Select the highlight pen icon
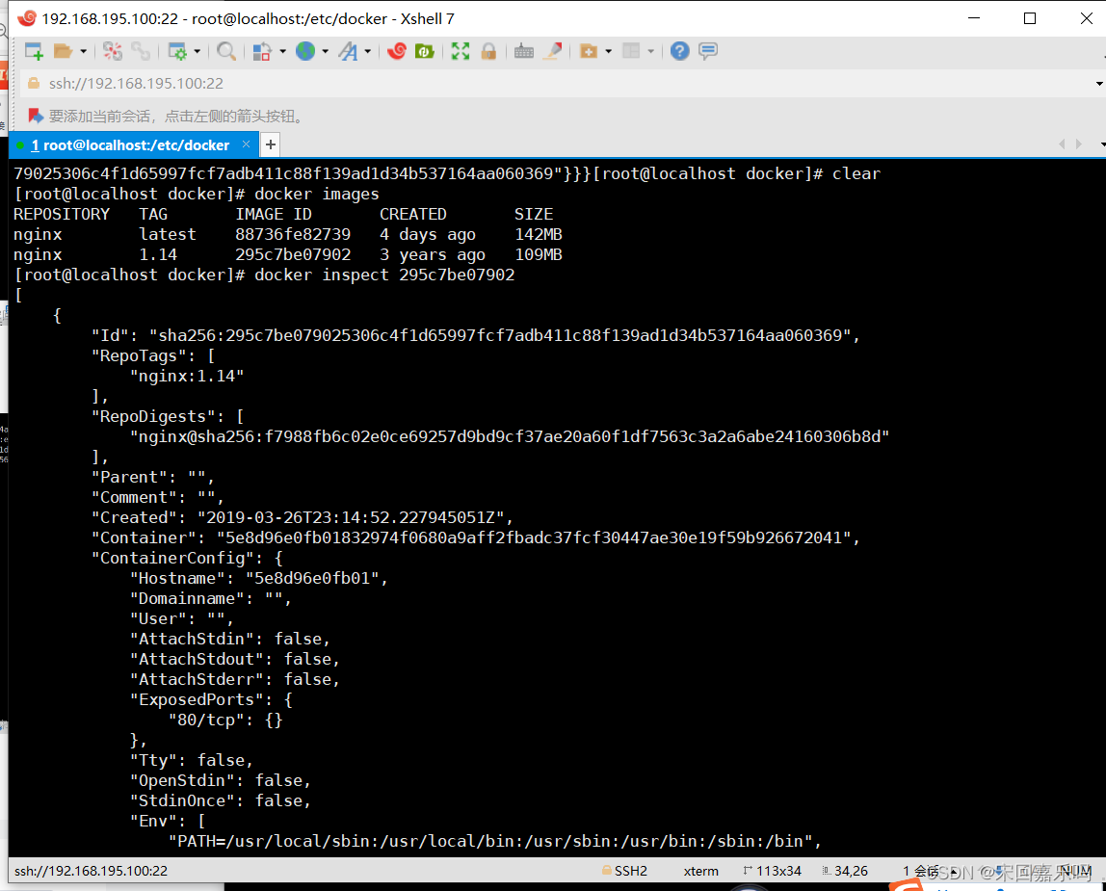1106x891 pixels. pos(553,50)
